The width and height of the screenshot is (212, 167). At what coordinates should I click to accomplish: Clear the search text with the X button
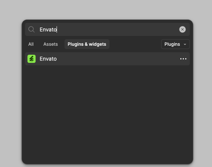[x=182, y=29]
